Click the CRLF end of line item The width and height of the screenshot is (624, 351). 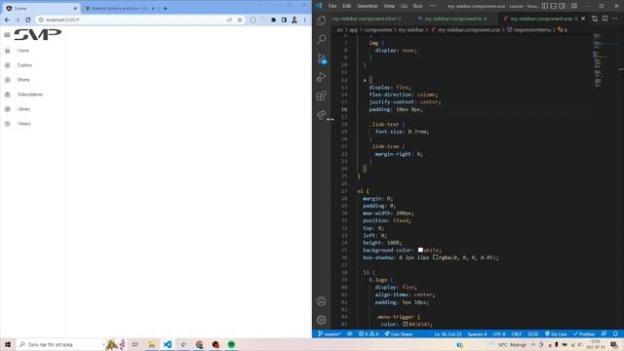coord(517,333)
